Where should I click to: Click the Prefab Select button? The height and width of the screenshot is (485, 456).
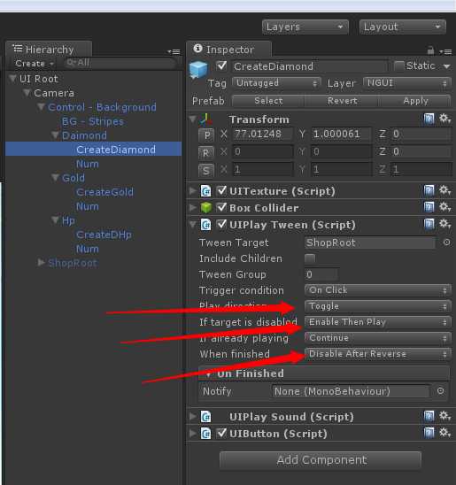268,101
